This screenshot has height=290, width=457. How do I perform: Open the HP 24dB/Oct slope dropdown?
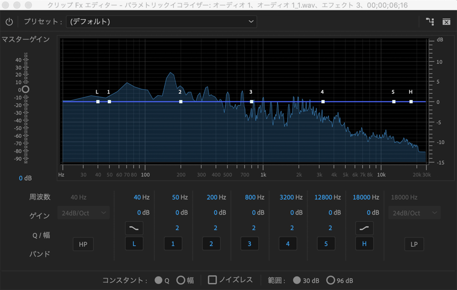pos(83,213)
